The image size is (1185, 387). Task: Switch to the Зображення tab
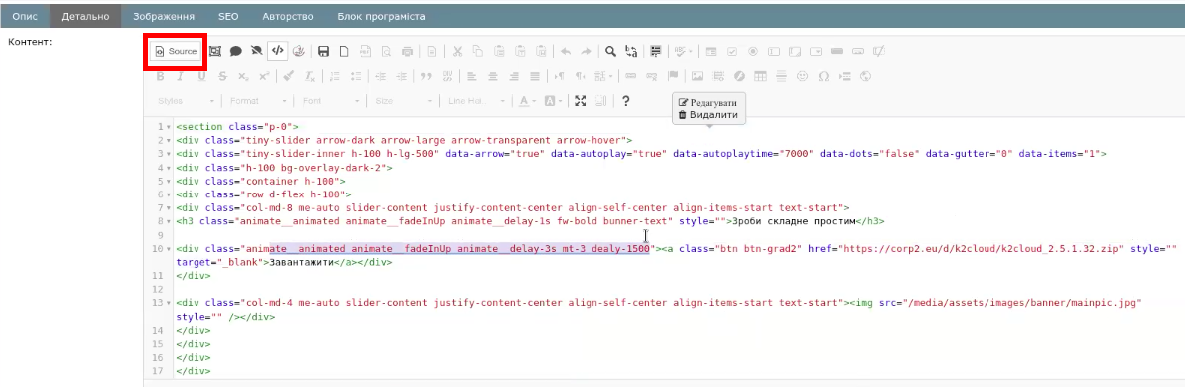[164, 16]
